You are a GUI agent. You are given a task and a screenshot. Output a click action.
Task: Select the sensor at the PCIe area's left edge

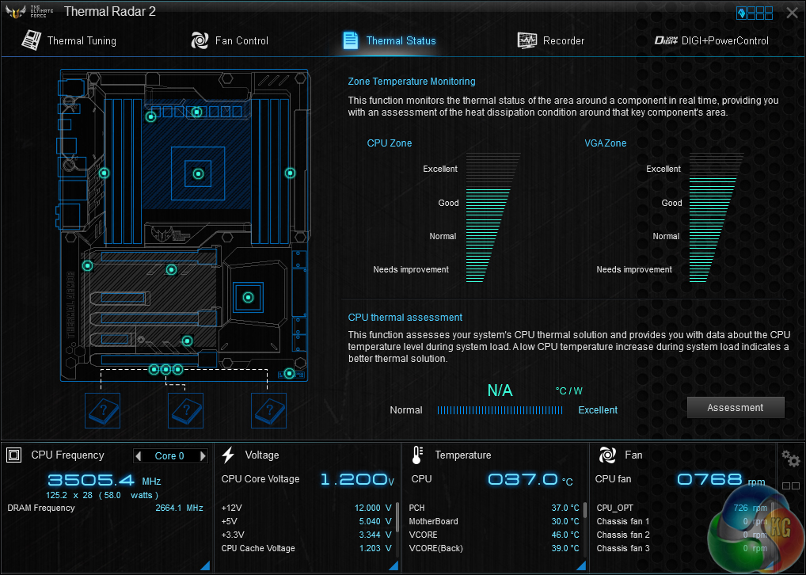pos(87,266)
